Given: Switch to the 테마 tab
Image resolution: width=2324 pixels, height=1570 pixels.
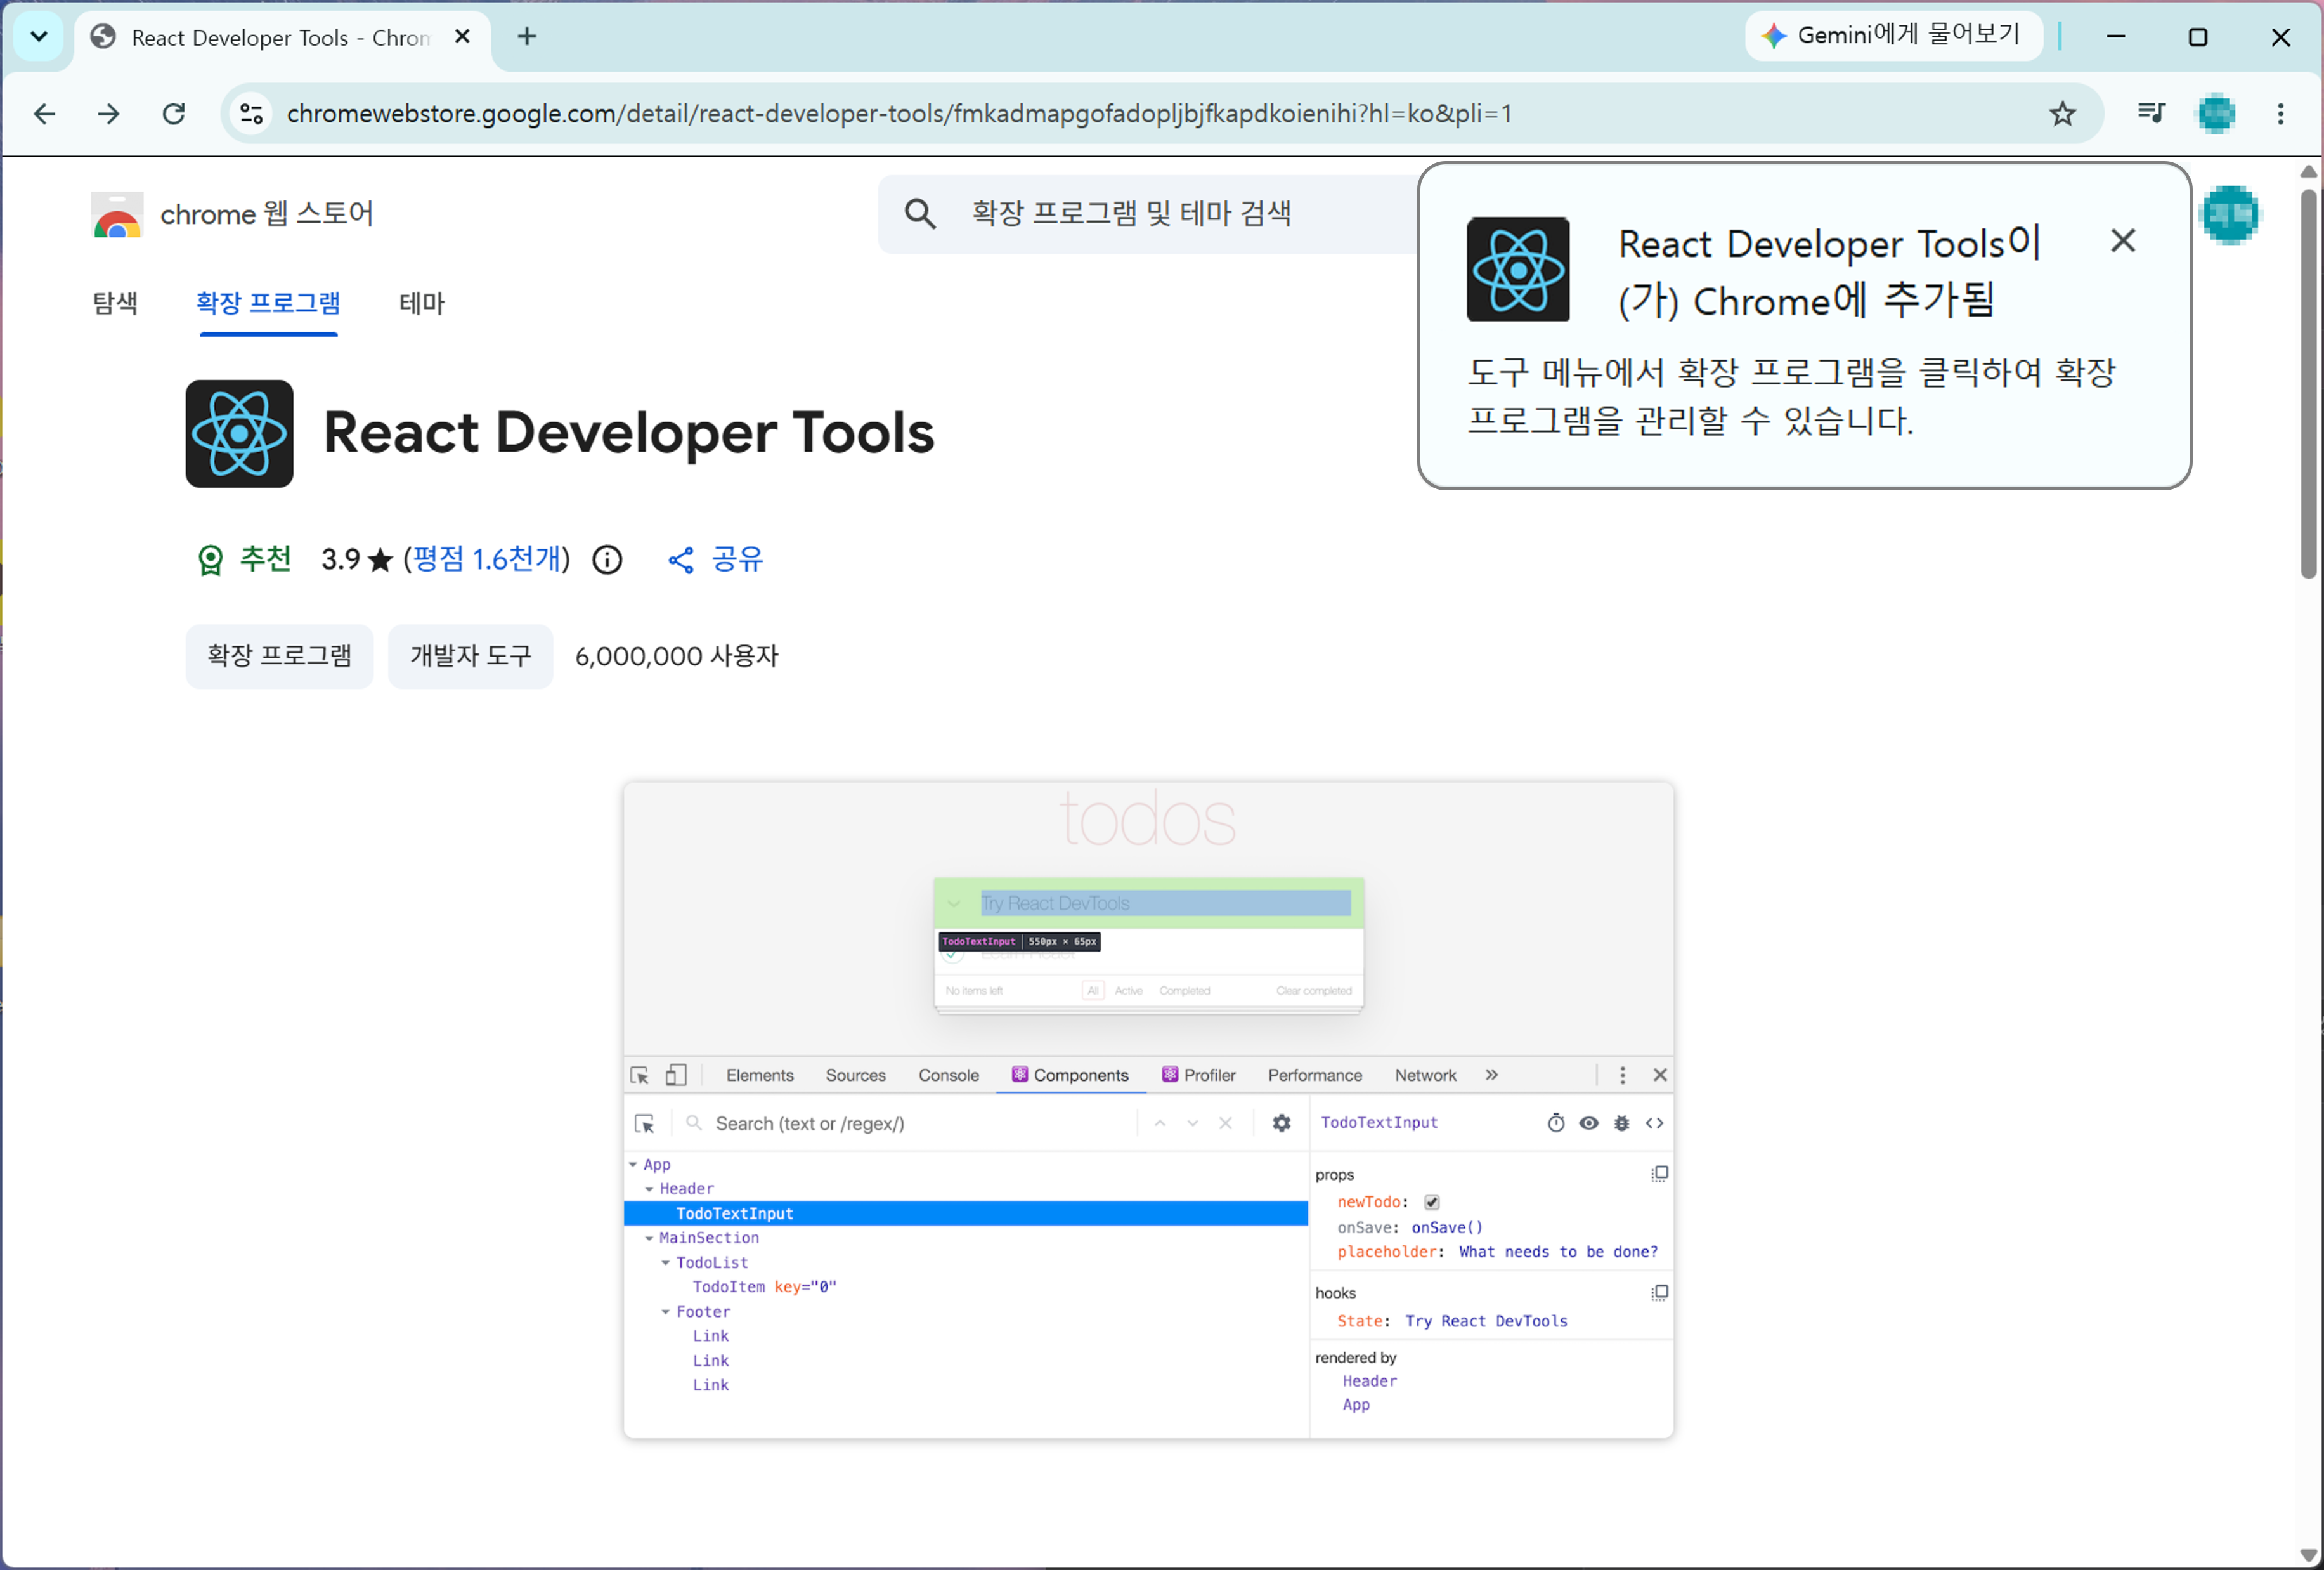Looking at the screenshot, I should pyautogui.click(x=422, y=303).
